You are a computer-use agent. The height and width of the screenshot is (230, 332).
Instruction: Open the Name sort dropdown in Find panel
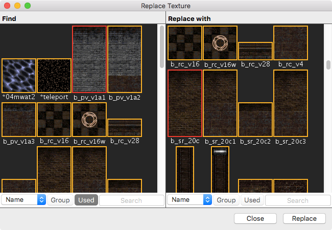point(23,200)
